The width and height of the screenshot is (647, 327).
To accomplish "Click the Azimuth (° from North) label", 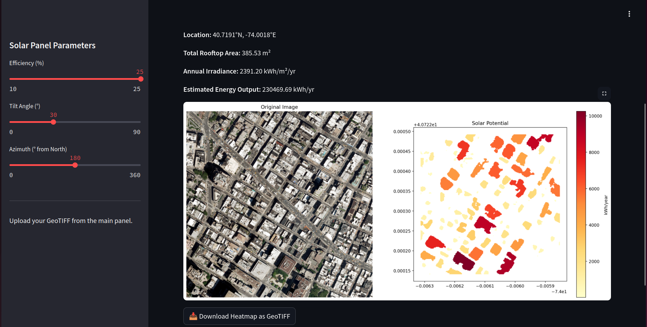I will coord(38,149).
